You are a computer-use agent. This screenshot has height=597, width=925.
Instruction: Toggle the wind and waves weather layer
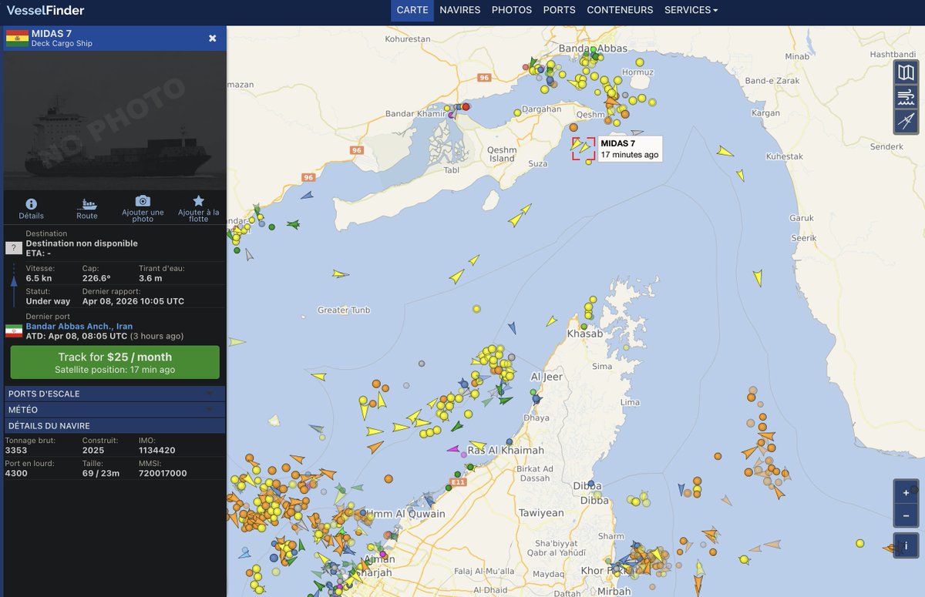coord(906,97)
